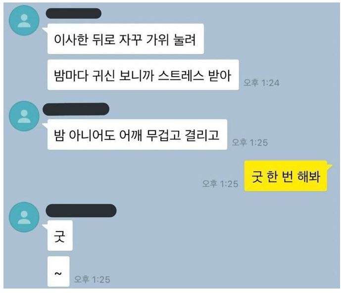
Task: Click the 오후 1:25 timestamp beside yellow bubble
Action: 220,184
